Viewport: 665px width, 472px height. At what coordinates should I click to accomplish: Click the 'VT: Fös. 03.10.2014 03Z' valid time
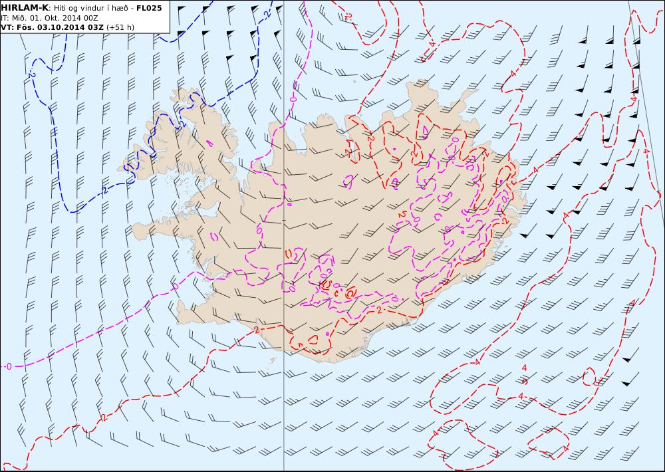pyautogui.click(x=52, y=27)
